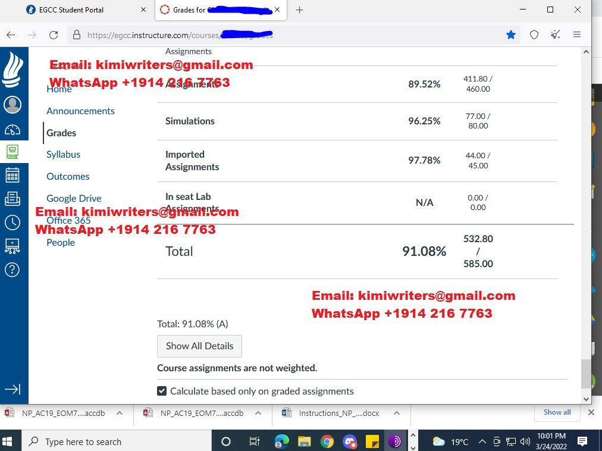This screenshot has width=602, height=451.
Task: Open the shield tracking protection icon
Action: (x=534, y=35)
